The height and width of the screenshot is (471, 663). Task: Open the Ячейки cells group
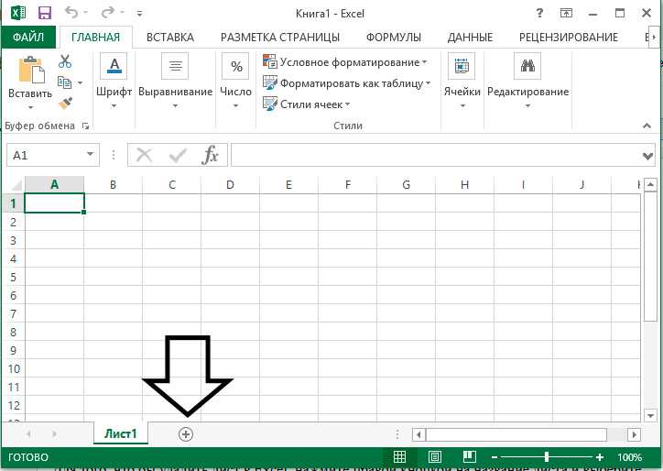pos(462,81)
